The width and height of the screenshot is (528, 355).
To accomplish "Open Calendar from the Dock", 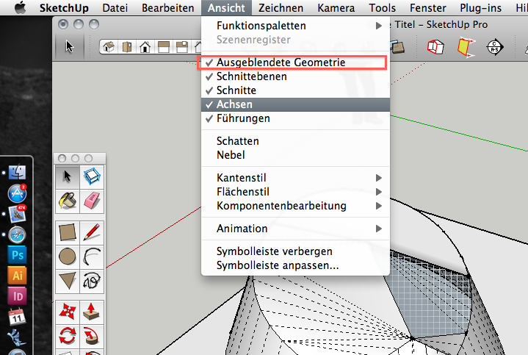I will point(17,317).
